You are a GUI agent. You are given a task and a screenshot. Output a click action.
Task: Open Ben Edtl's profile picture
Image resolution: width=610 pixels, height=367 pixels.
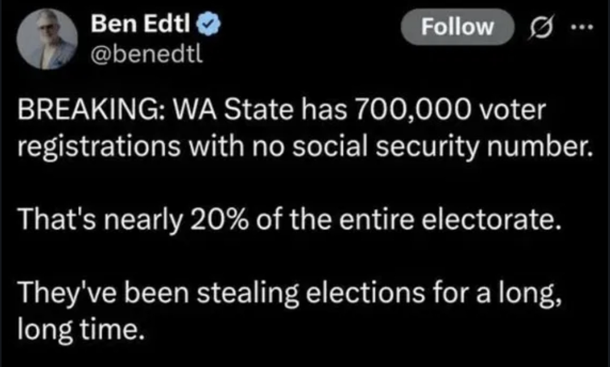pyautogui.click(x=47, y=39)
